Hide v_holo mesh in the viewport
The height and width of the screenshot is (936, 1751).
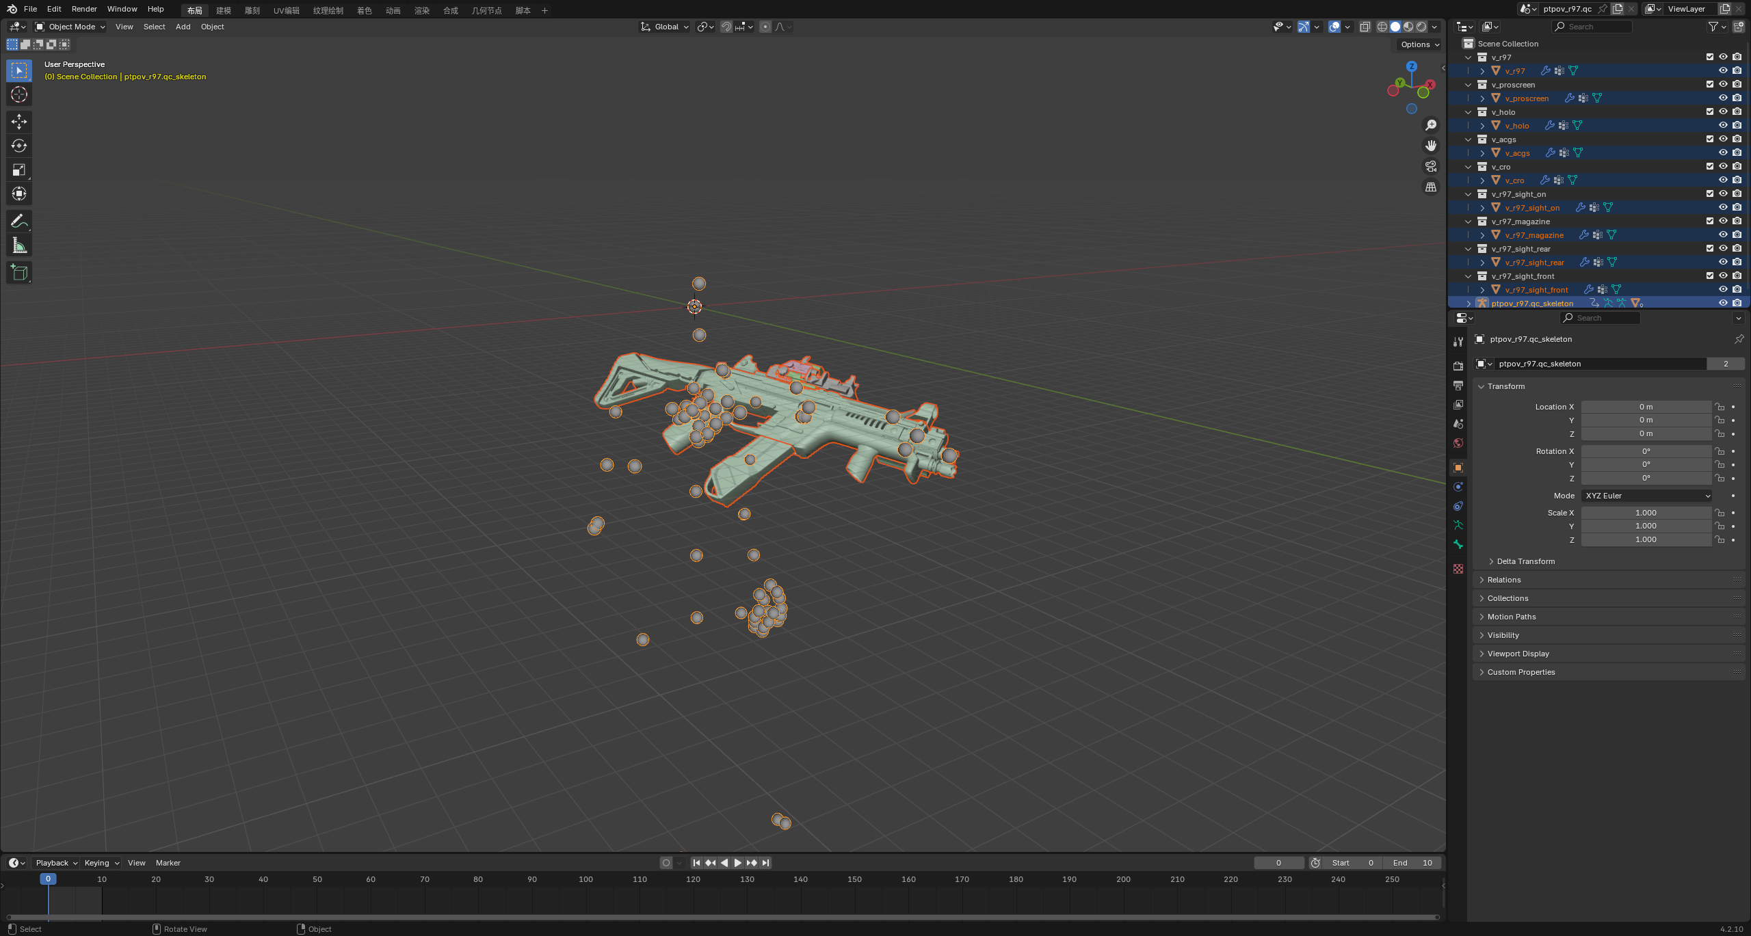1723,125
